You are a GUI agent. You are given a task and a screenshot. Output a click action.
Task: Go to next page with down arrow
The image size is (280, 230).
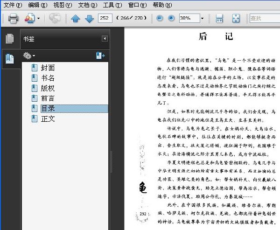(x=90, y=18)
